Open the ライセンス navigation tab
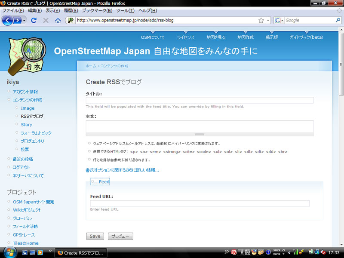 186,37
